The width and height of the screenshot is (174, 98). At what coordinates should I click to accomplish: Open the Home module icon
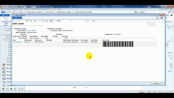pos(4,65)
